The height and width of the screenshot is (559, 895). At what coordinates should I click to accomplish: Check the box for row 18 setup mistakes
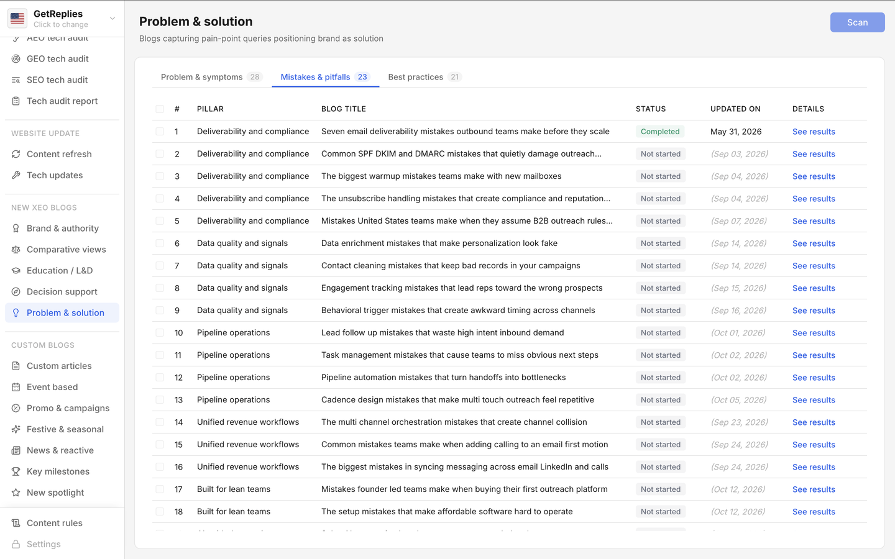click(x=160, y=512)
